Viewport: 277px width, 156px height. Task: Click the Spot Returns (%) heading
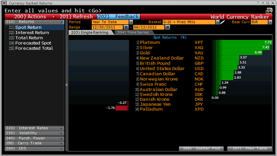pyautogui.click(x=170, y=37)
